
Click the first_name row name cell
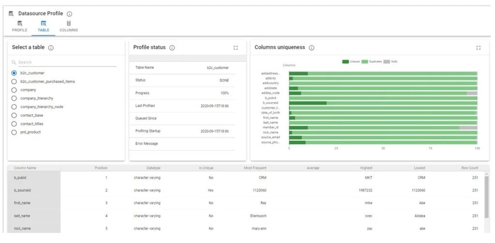34,203
